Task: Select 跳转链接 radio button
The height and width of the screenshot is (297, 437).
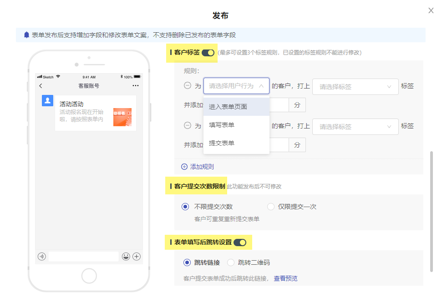Action: tap(187, 262)
